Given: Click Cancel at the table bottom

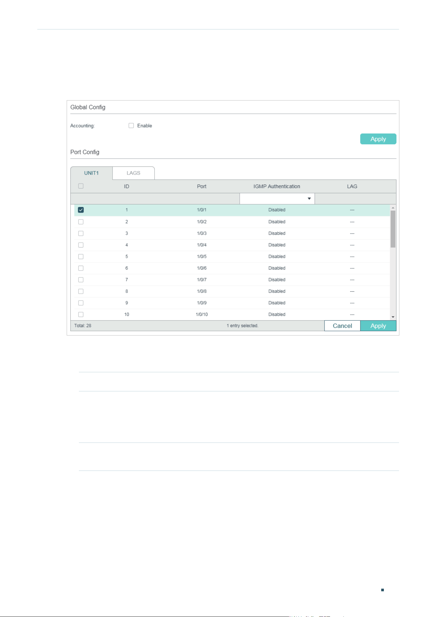Looking at the screenshot, I should click(x=342, y=326).
